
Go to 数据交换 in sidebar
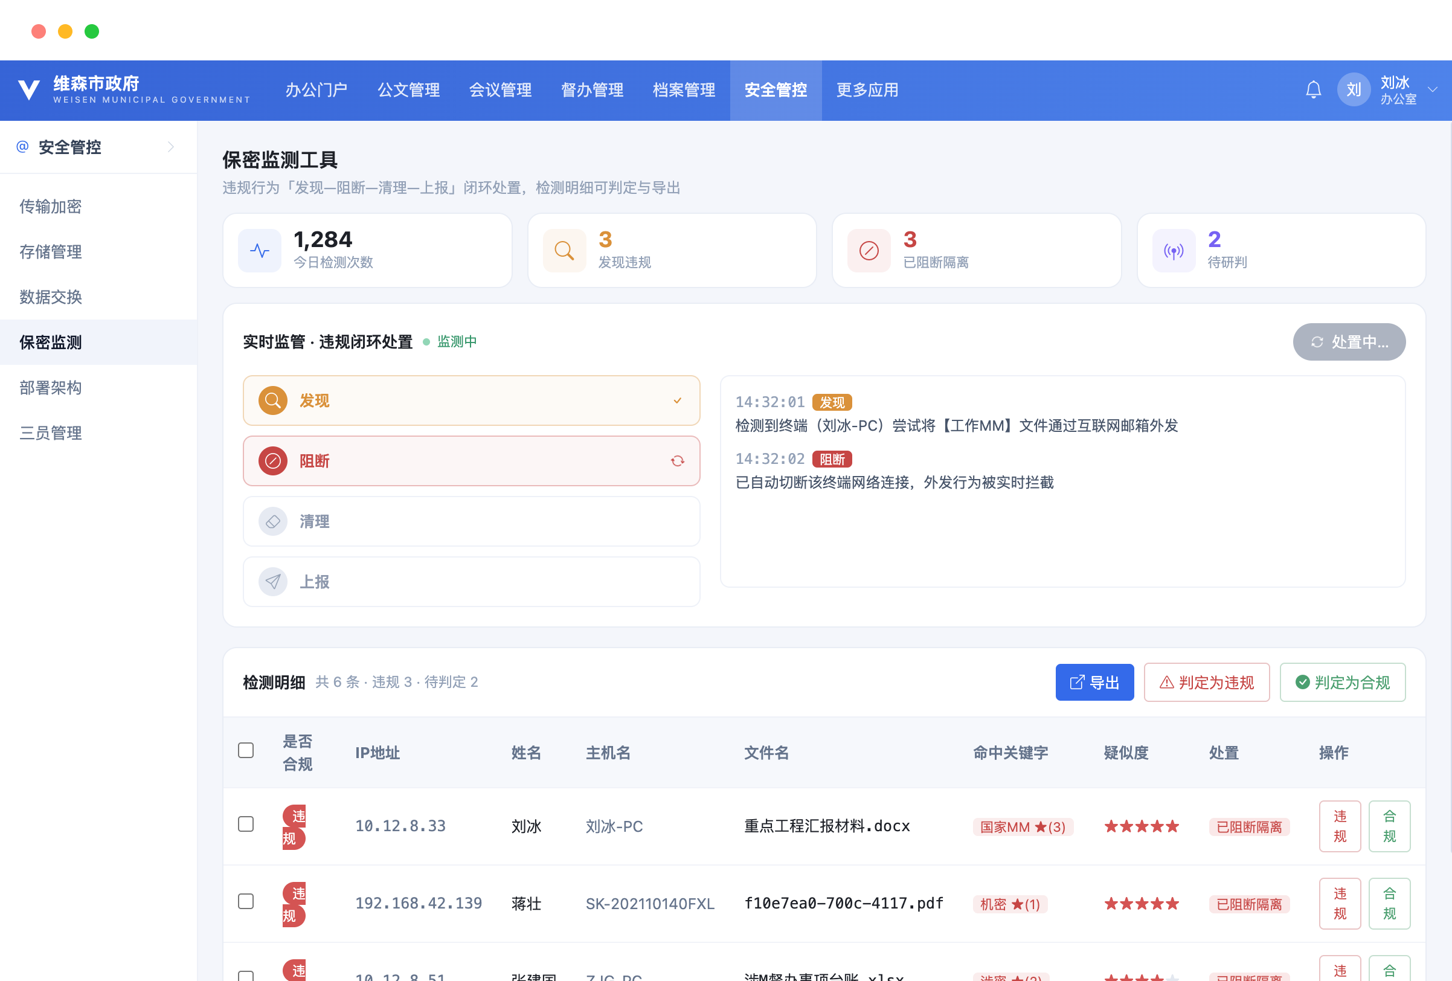click(98, 297)
